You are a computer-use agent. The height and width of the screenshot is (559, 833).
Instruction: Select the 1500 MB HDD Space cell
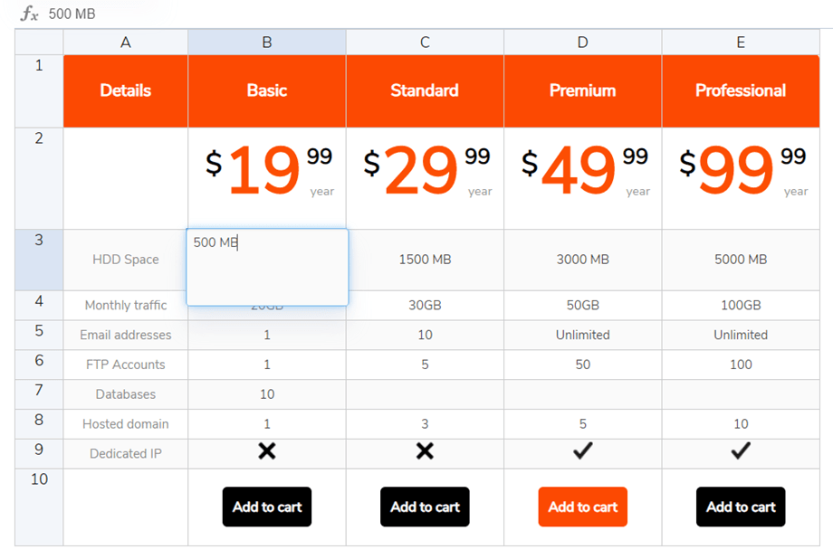click(425, 260)
